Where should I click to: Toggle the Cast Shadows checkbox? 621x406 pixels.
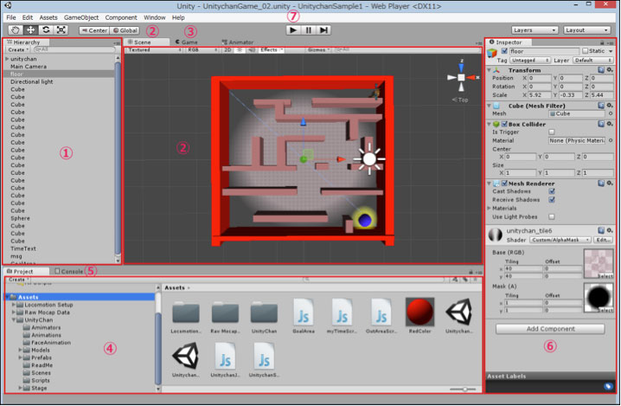551,191
